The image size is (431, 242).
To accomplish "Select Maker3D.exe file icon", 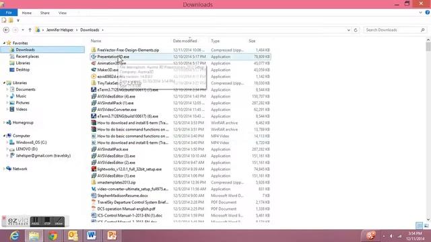I will click(94, 70).
